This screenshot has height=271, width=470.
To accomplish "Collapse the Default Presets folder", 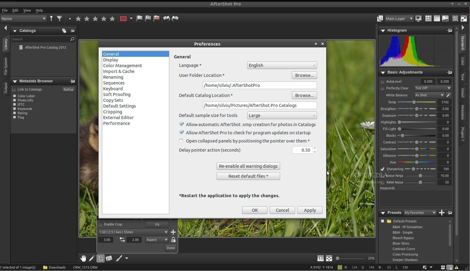I will pos(383,221).
